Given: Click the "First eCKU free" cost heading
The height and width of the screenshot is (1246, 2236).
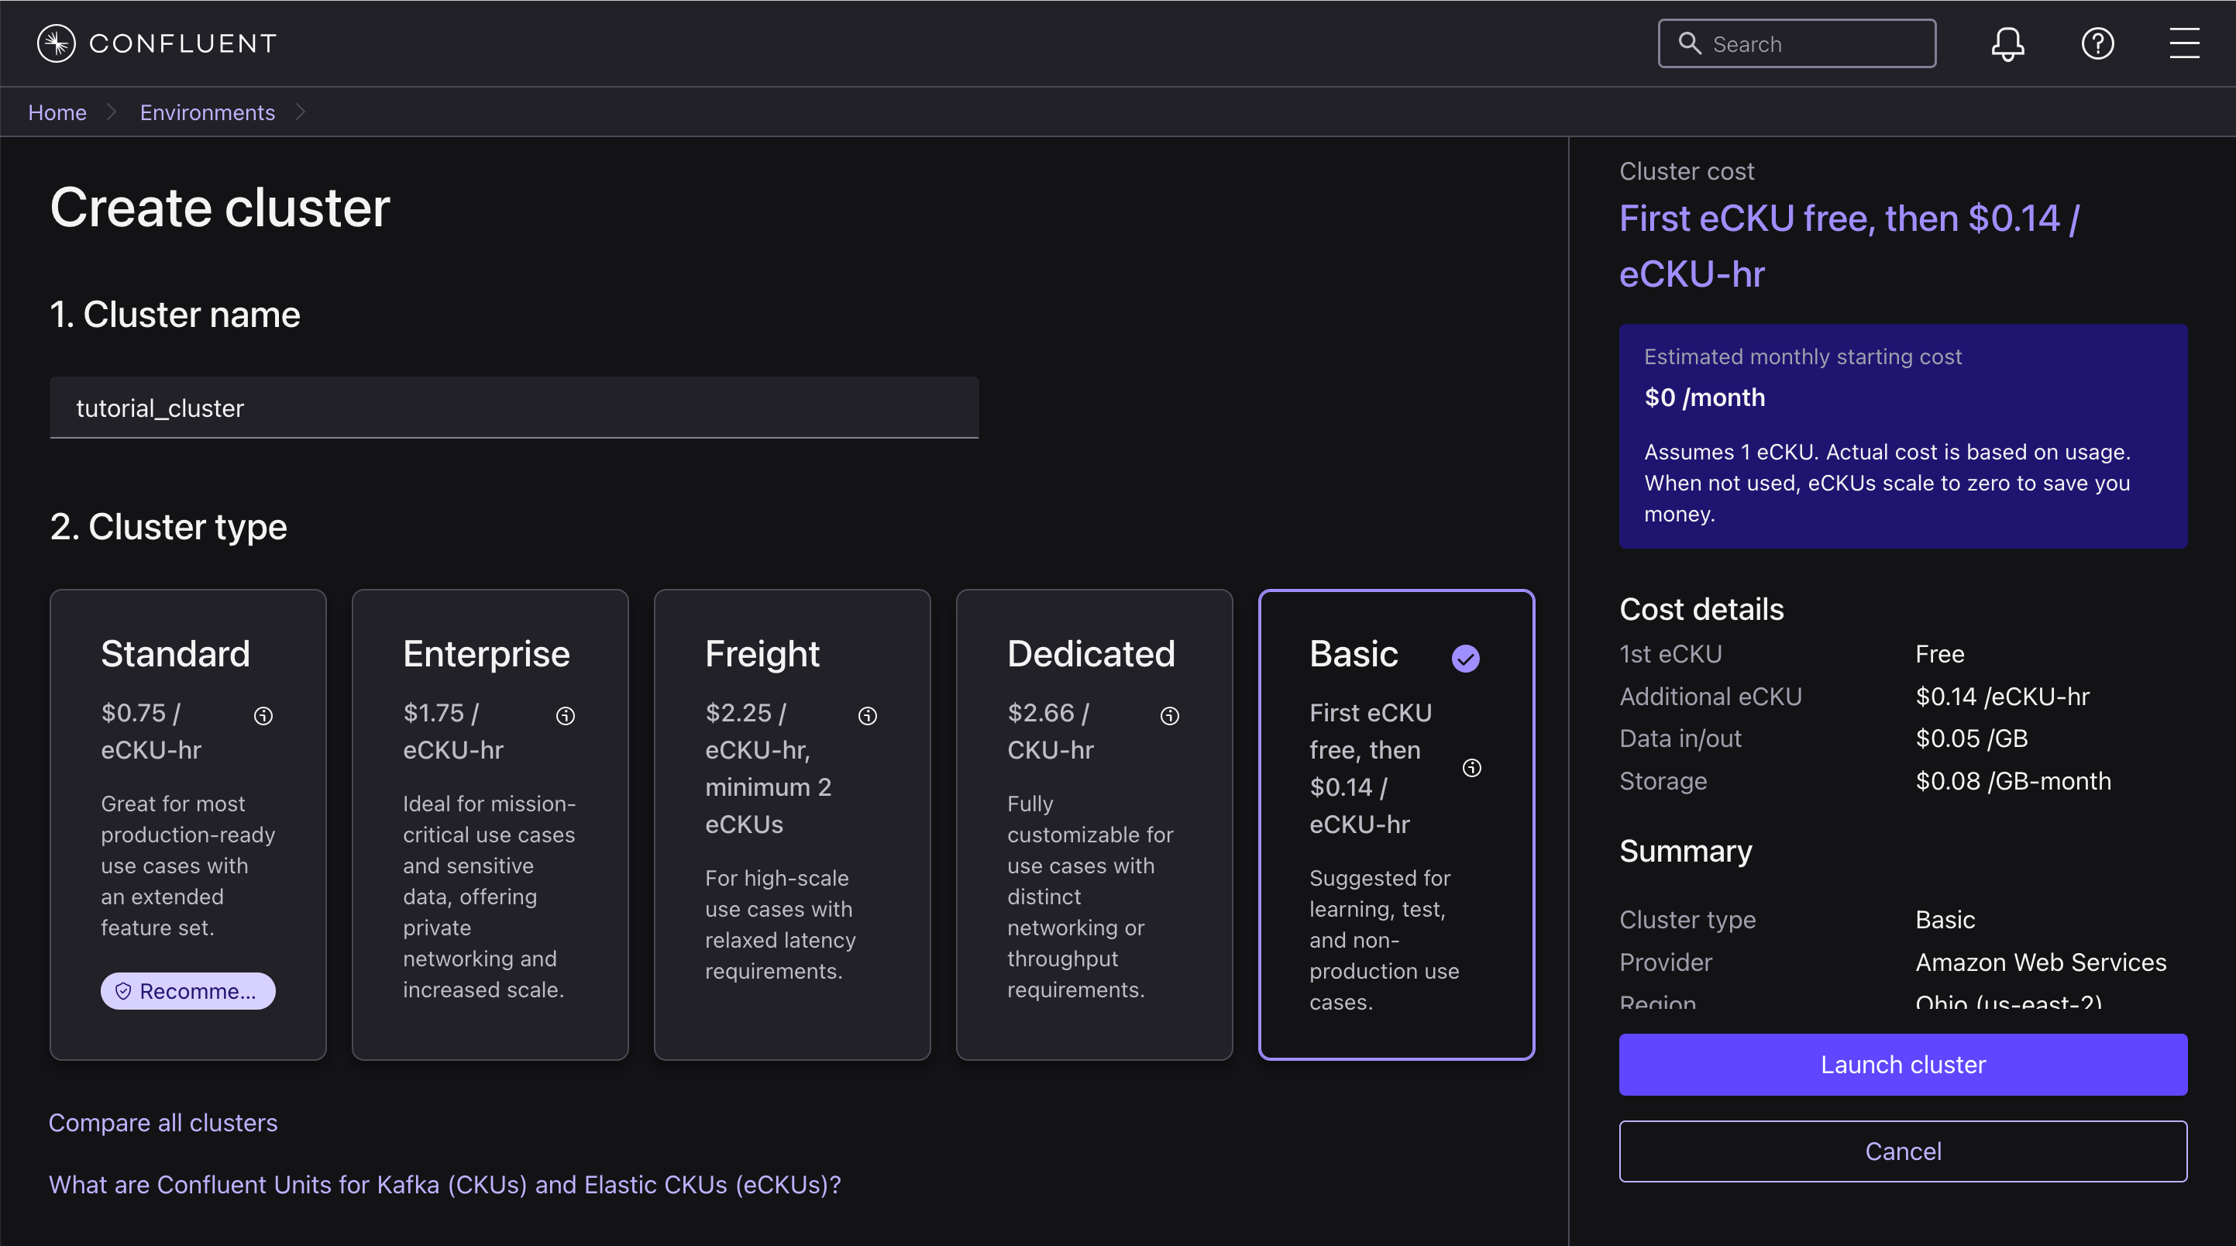Looking at the screenshot, I should pyautogui.click(x=1849, y=246).
